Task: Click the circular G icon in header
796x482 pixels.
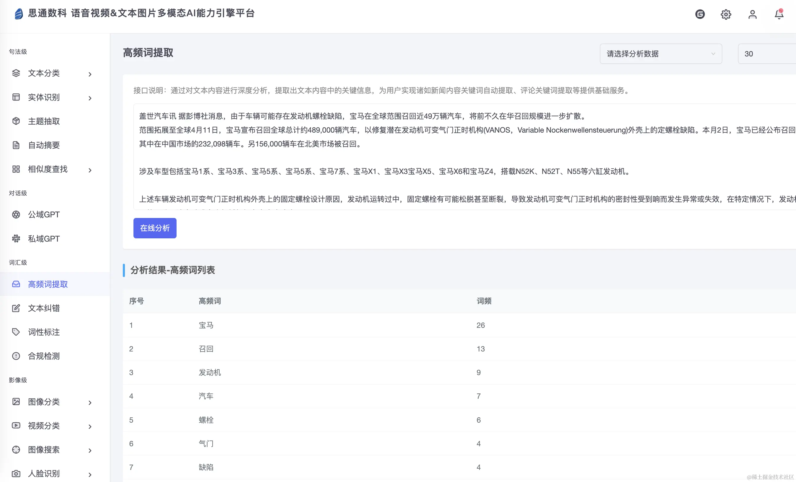Action: click(x=700, y=14)
